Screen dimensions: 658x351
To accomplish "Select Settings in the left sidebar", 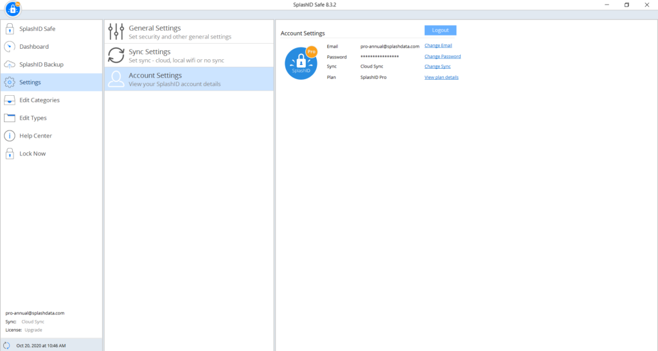I will [30, 82].
